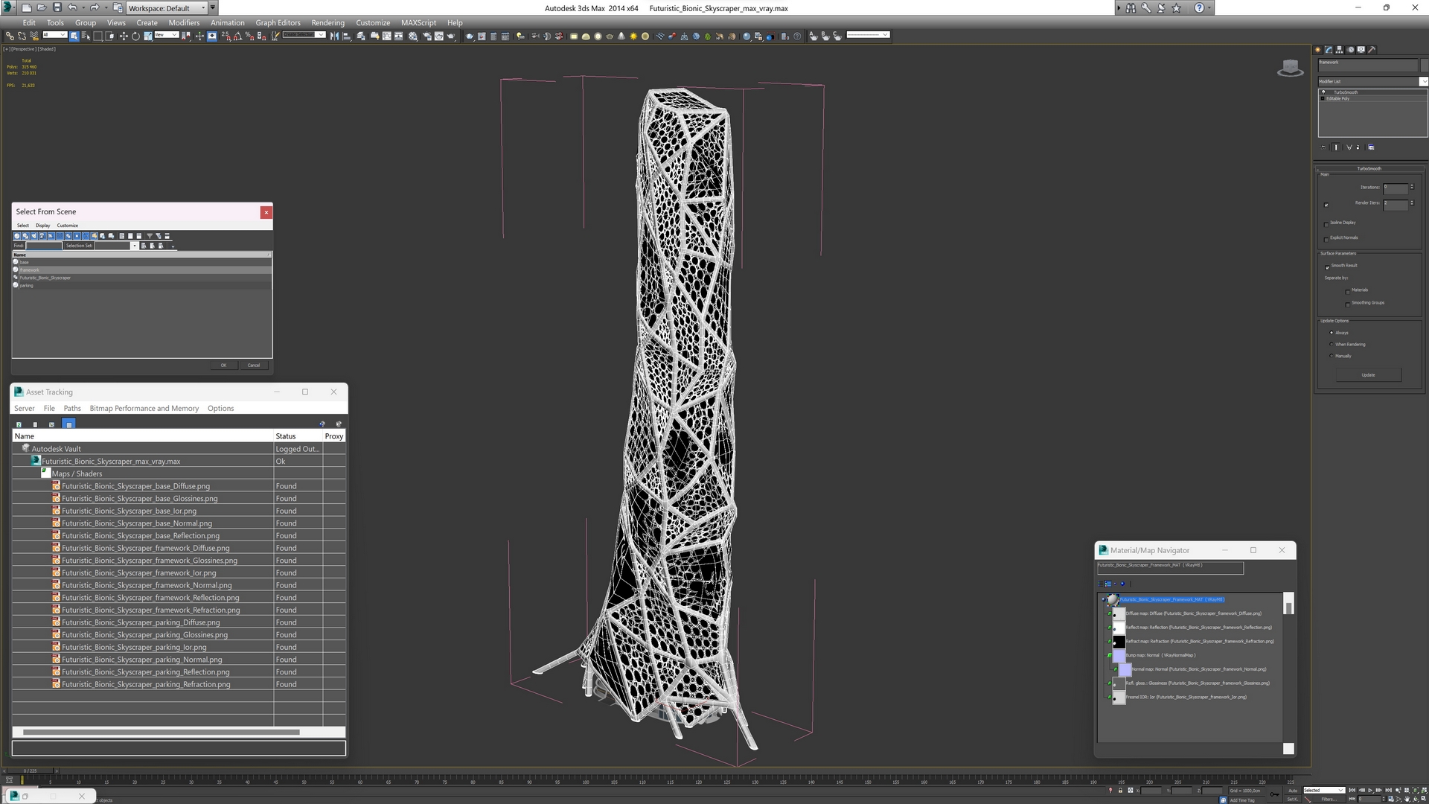Click the Mirror tool icon
The height and width of the screenshot is (804, 1429).
(334, 36)
